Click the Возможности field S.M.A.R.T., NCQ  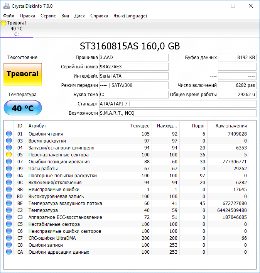[x=178, y=113]
